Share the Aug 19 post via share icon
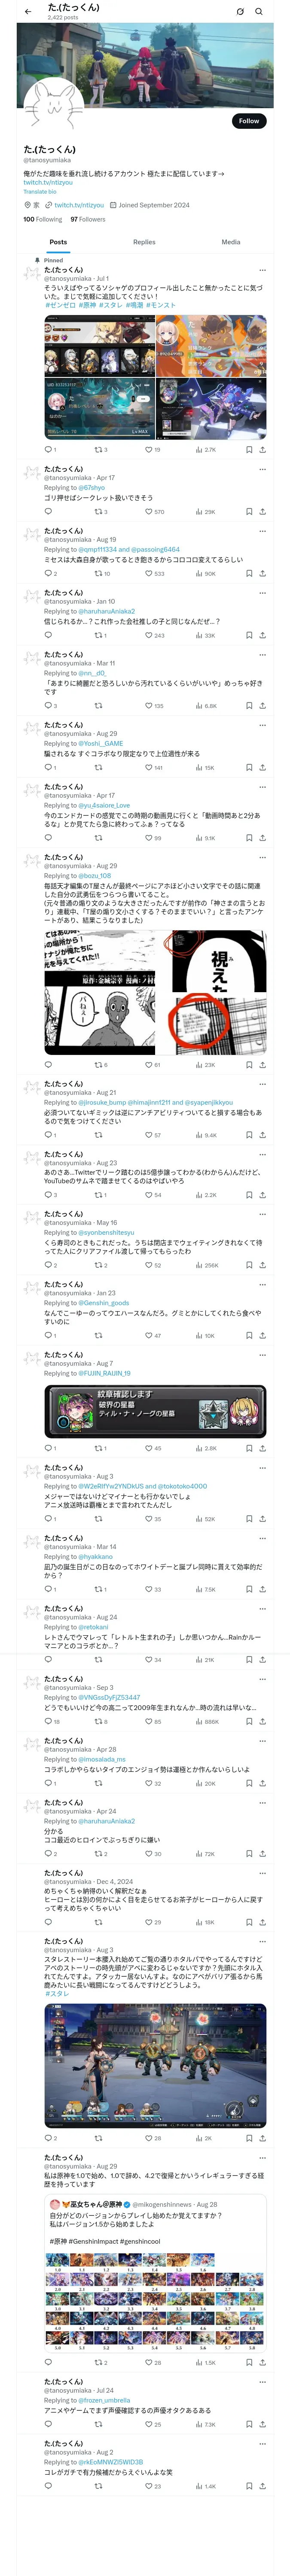This screenshot has width=290, height=2576. coord(262,574)
